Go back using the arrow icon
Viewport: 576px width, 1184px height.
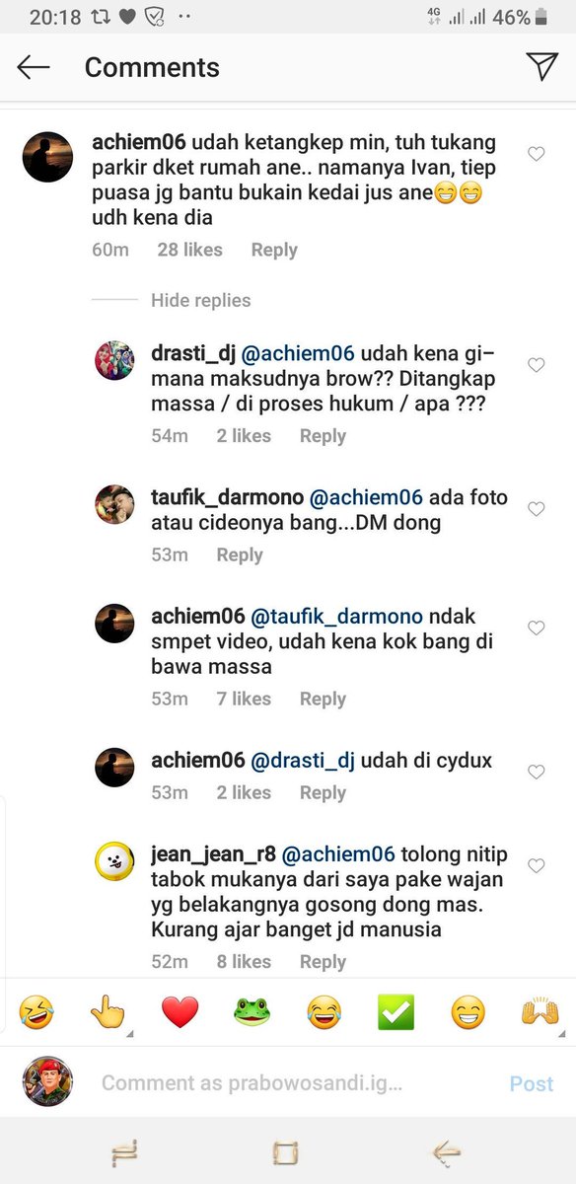[34, 67]
